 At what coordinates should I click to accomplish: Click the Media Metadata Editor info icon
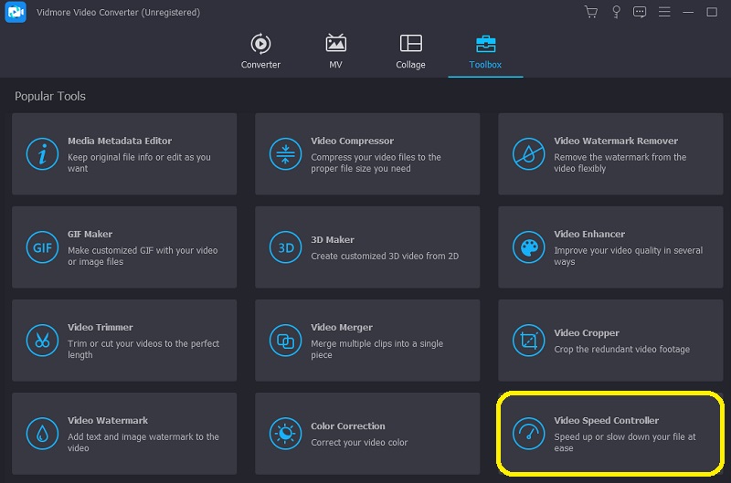click(42, 154)
